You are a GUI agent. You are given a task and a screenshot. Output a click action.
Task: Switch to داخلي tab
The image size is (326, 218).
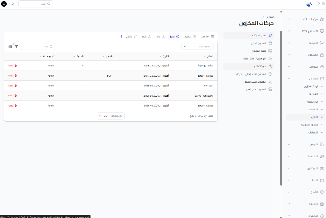click(x=131, y=37)
